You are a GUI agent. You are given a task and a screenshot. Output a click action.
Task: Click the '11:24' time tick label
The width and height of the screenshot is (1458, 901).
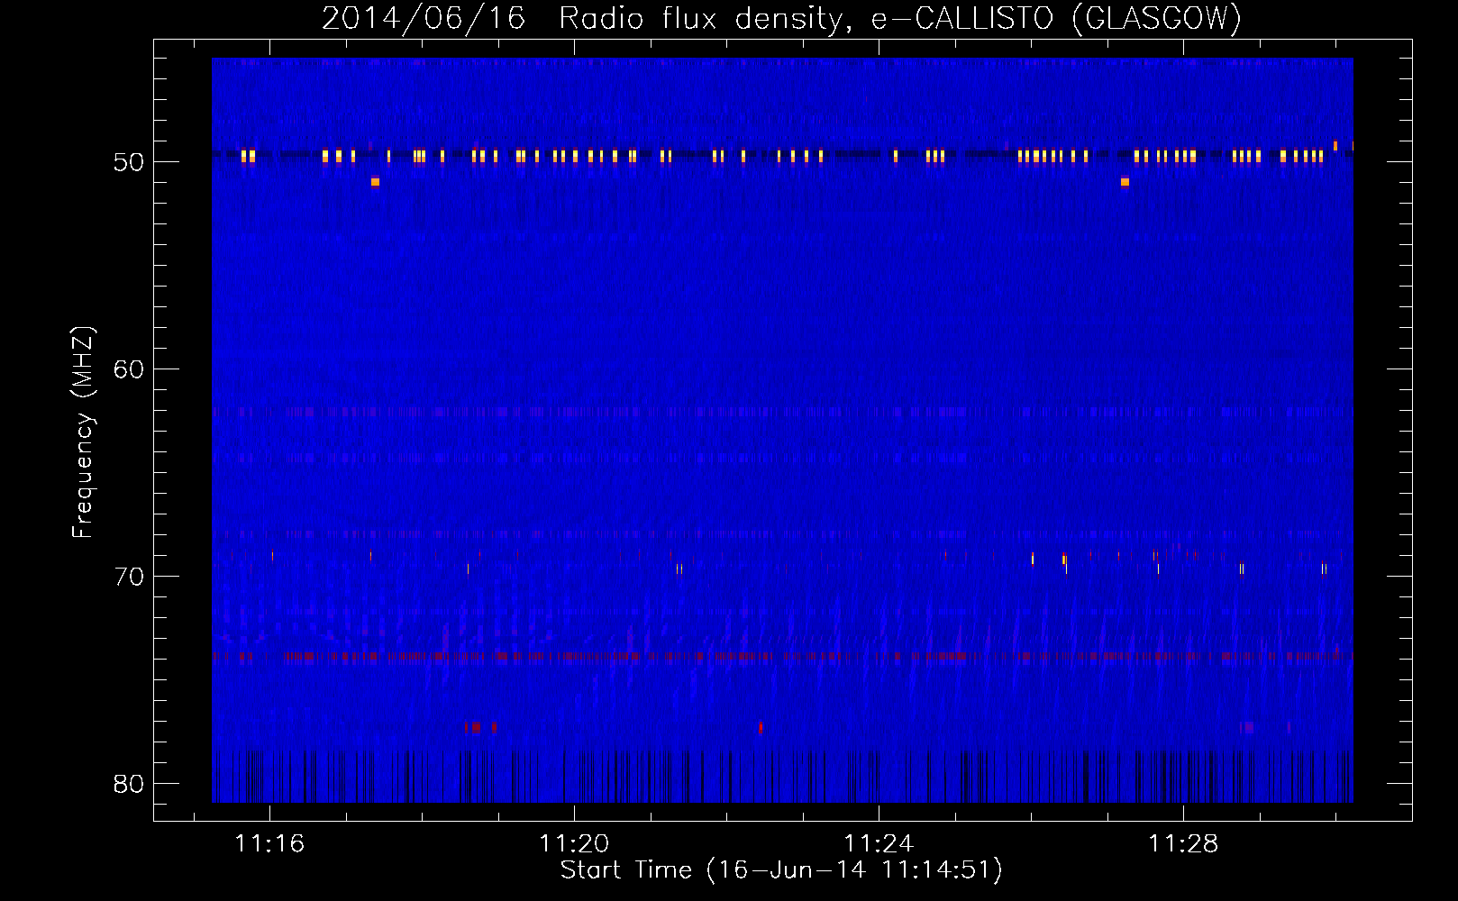[879, 844]
